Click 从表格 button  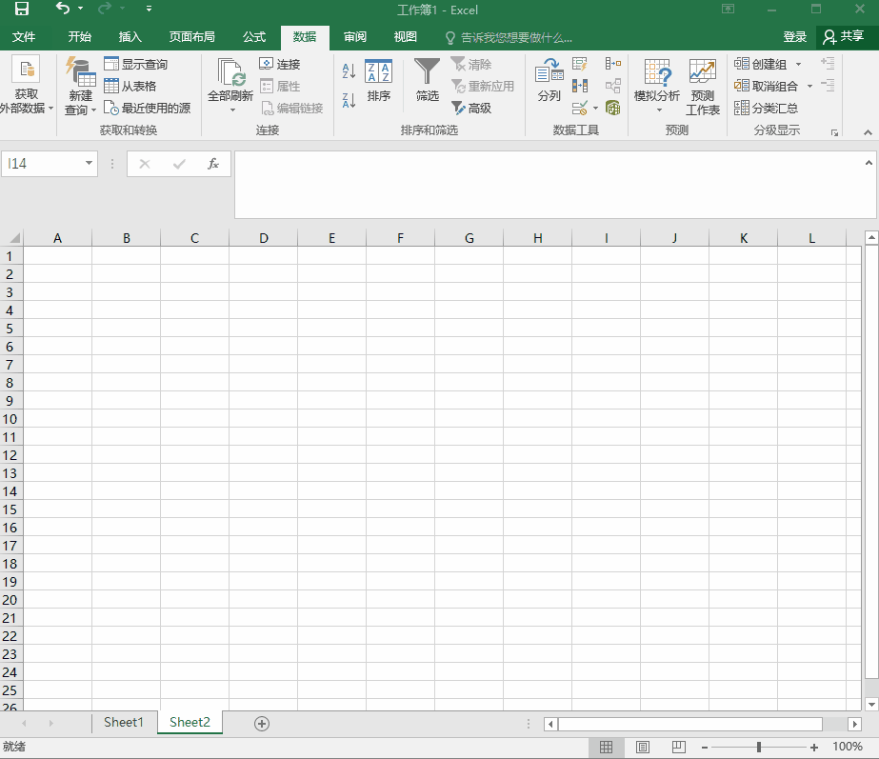(x=130, y=86)
